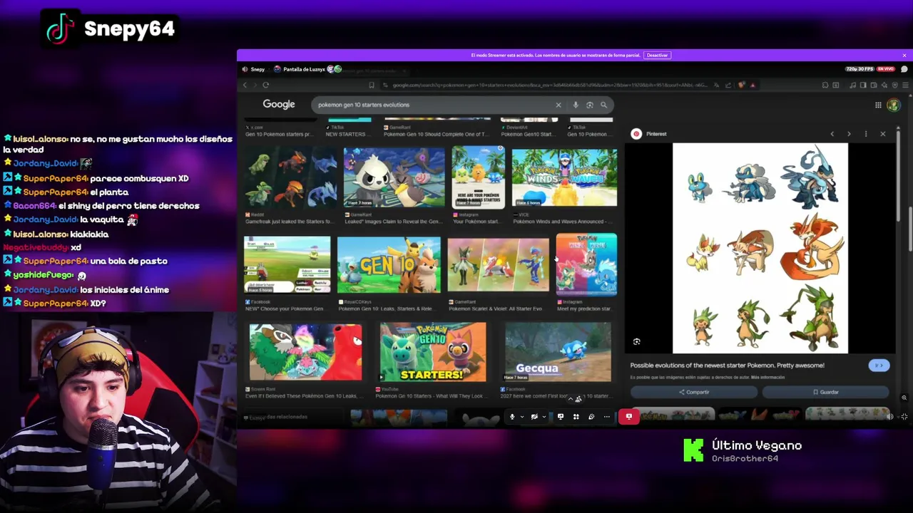Show previous image in preview panel
This screenshot has height=513, width=913.
[x=832, y=134]
